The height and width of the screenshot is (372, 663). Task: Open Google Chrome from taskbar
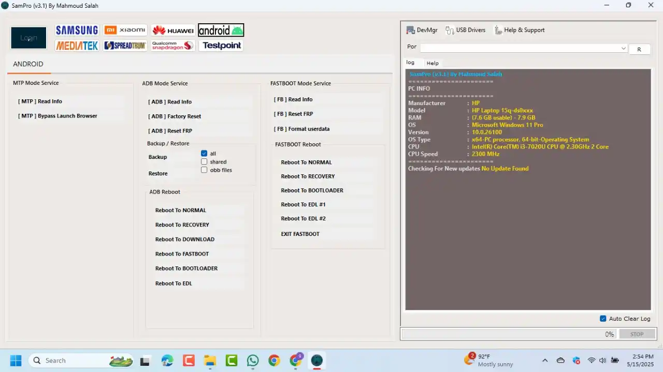click(x=274, y=360)
